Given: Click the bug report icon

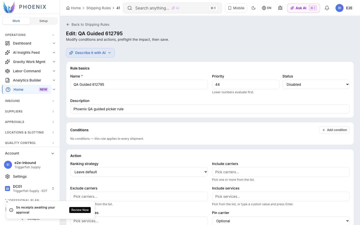Looking at the screenshot, I should point(280,8).
